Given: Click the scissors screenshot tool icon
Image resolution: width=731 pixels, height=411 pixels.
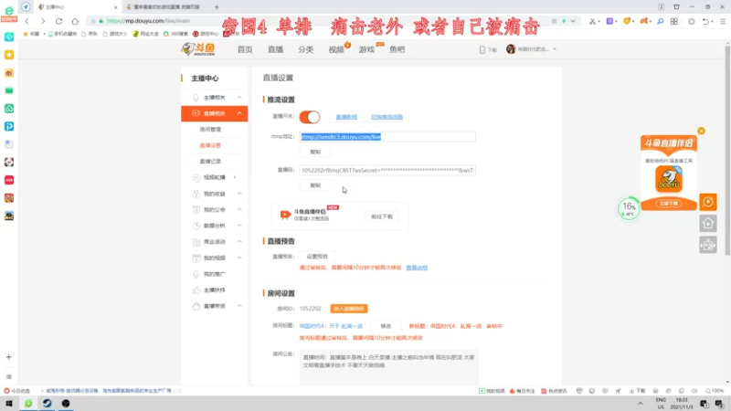Looking at the screenshot, I should tap(592, 21).
